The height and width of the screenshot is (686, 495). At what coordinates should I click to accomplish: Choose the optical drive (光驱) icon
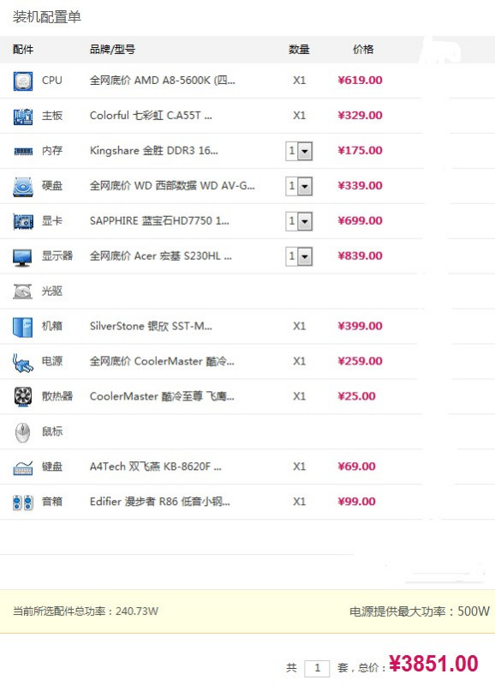[x=22, y=292]
